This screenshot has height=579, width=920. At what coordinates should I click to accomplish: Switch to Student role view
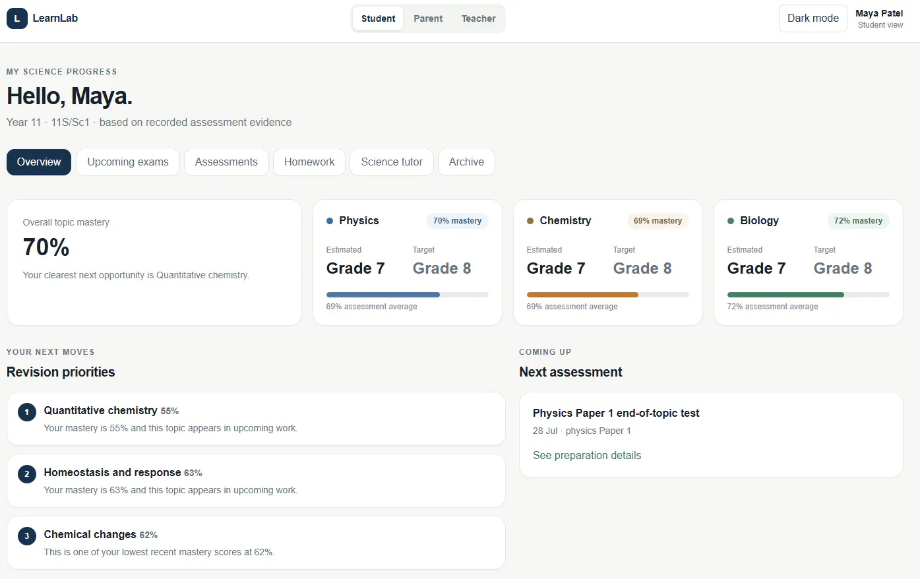click(x=378, y=18)
